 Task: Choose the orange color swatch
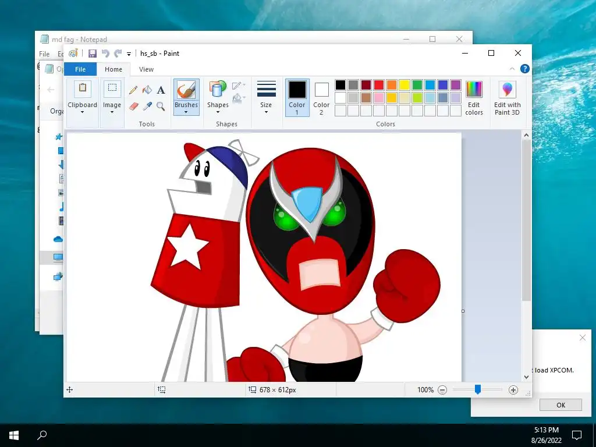(392, 85)
